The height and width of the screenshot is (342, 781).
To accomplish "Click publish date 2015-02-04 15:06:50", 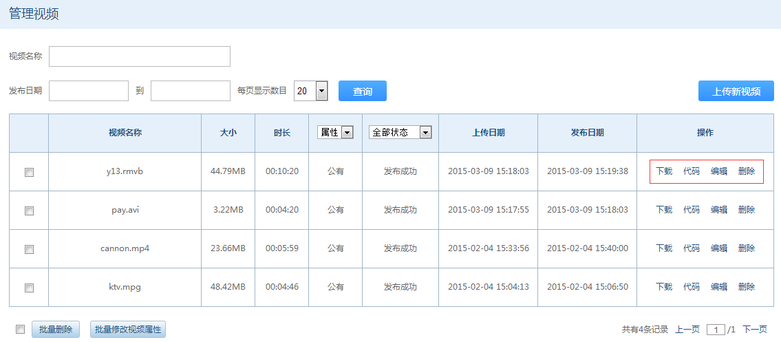I will coord(588,287).
